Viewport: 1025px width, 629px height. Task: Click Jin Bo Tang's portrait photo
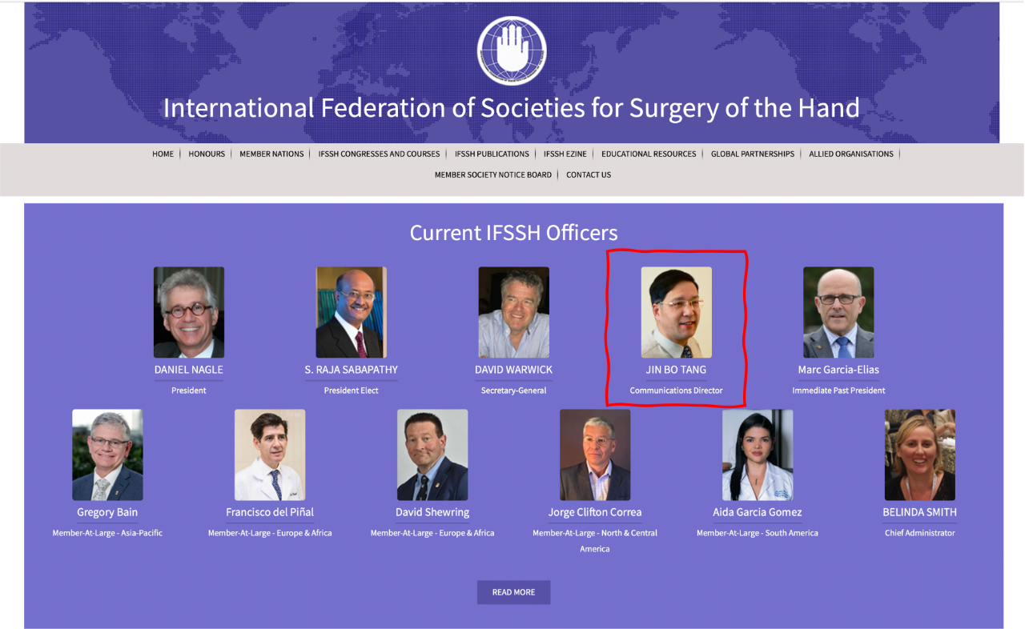pos(677,312)
